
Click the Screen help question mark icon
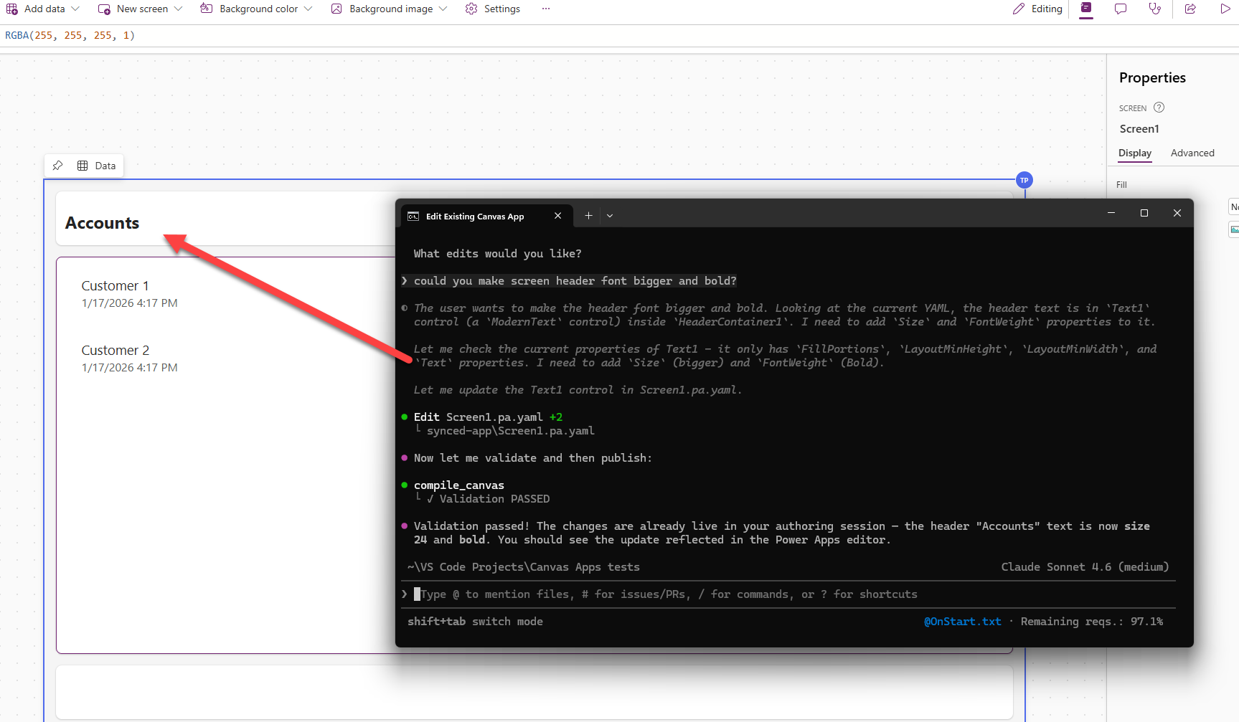tap(1159, 108)
